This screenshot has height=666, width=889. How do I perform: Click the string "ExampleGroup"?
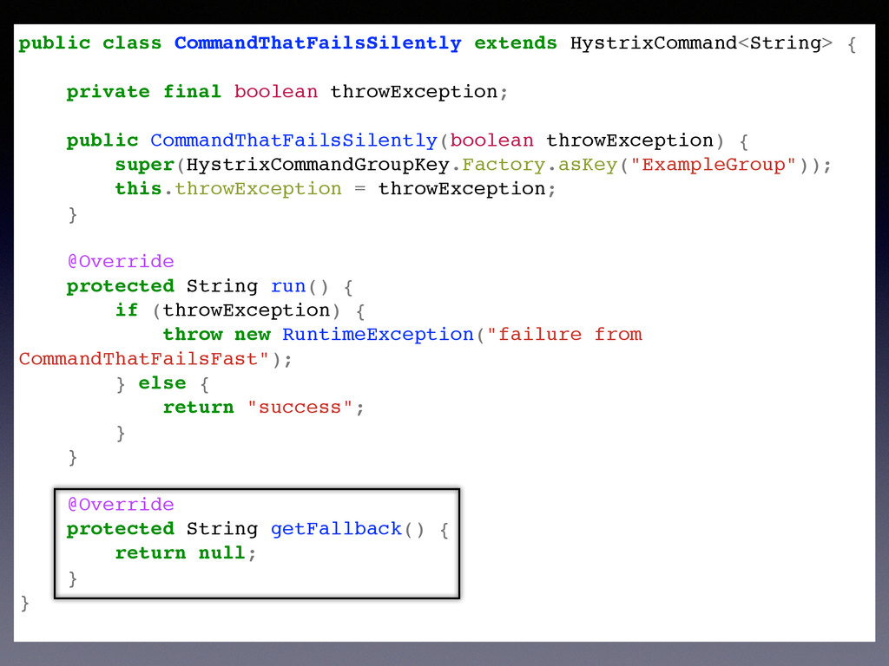[714, 165]
